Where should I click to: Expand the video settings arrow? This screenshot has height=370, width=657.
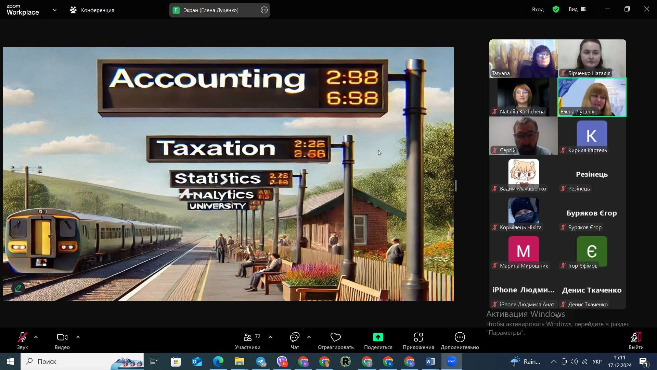pyautogui.click(x=78, y=337)
